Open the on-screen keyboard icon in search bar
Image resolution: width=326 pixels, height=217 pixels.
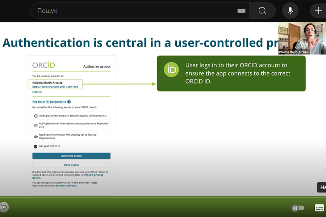point(241,11)
